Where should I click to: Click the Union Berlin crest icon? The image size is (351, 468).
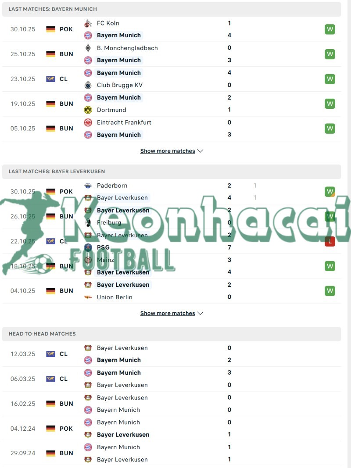pyautogui.click(x=88, y=297)
